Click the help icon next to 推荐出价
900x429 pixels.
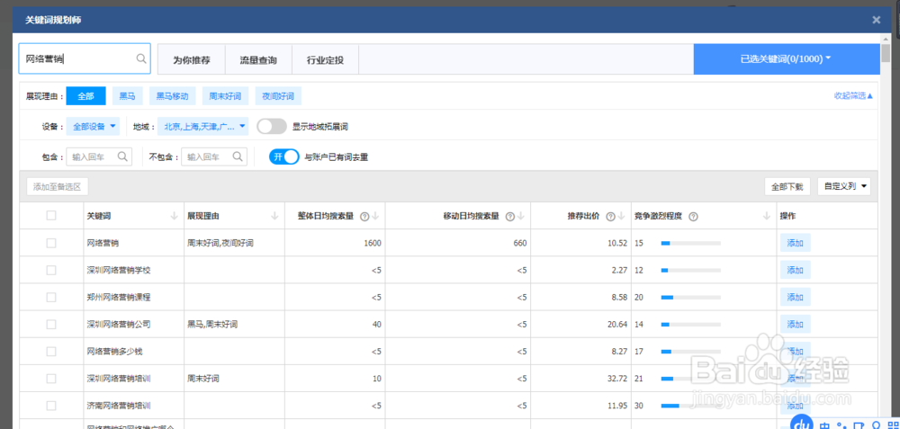click(611, 217)
